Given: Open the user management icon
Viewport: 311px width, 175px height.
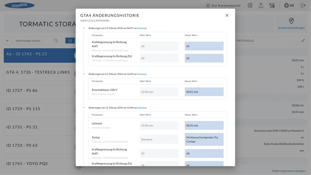Looking at the screenshot, I should click(272, 5).
